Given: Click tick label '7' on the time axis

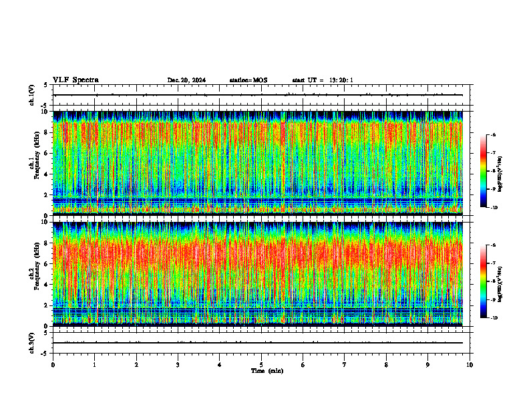Looking at the screenshot, I should point(345,365).
